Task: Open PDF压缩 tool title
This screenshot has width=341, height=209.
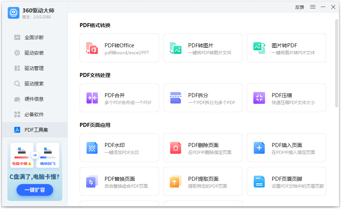Action: 282,95
